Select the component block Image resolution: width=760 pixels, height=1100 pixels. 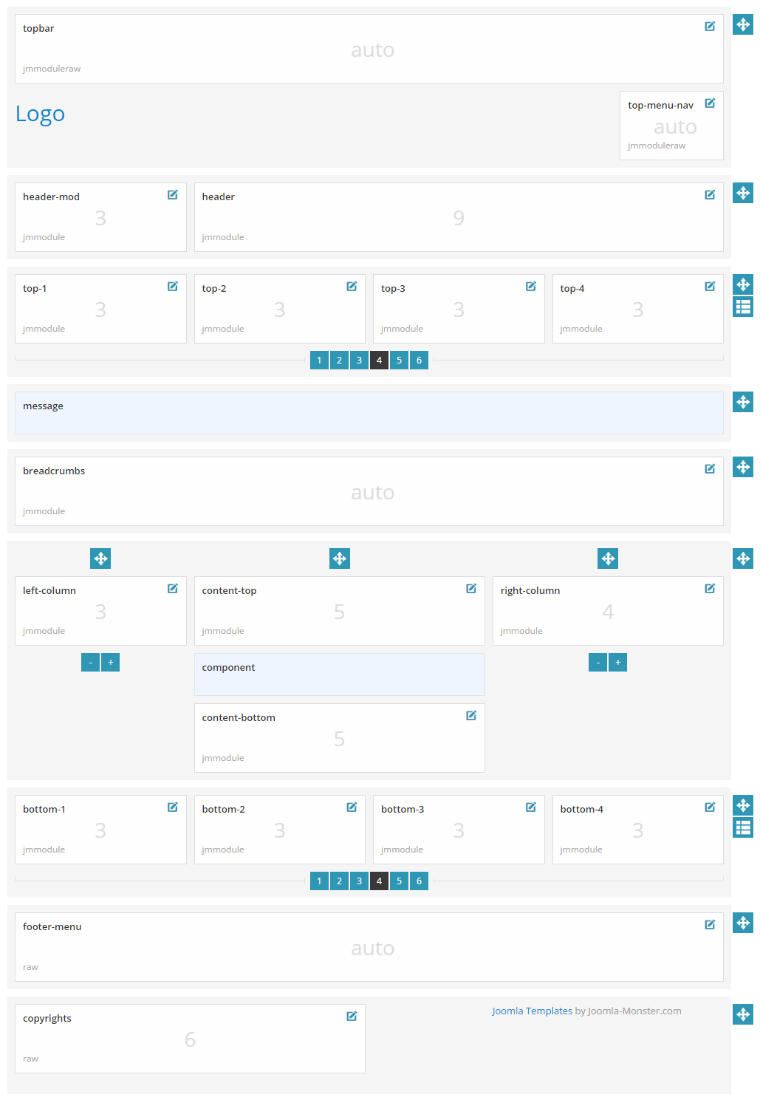coord(340,674)
